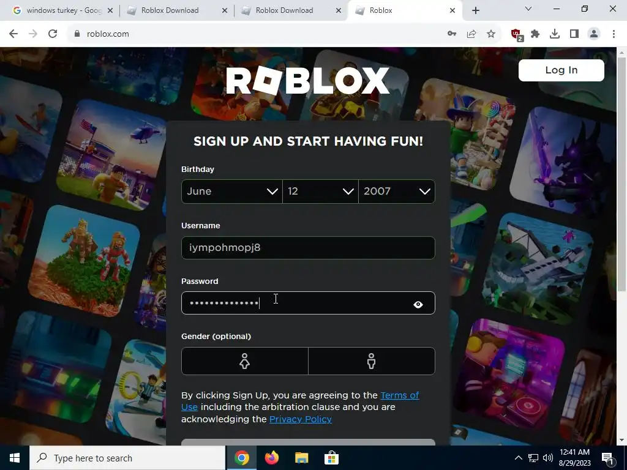Show password with the eye icon
This screenshot has width=627, height=470.
[x=418, y=305]
